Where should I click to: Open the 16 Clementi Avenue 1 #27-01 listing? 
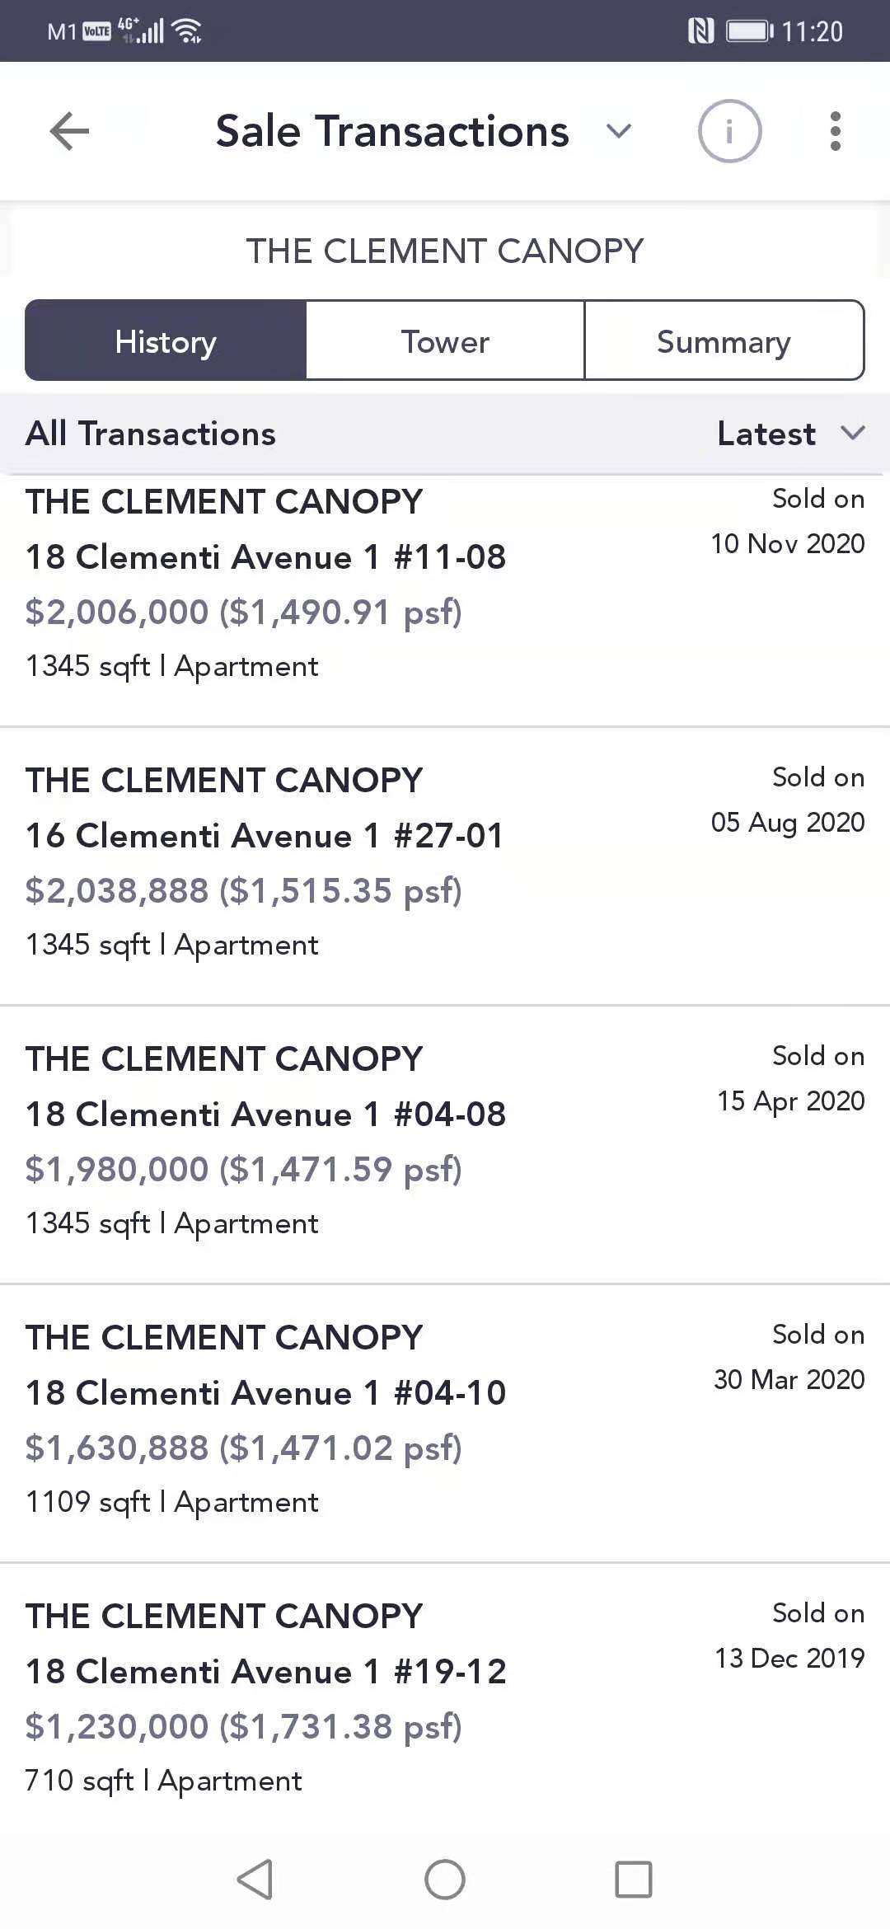(445, 863)
